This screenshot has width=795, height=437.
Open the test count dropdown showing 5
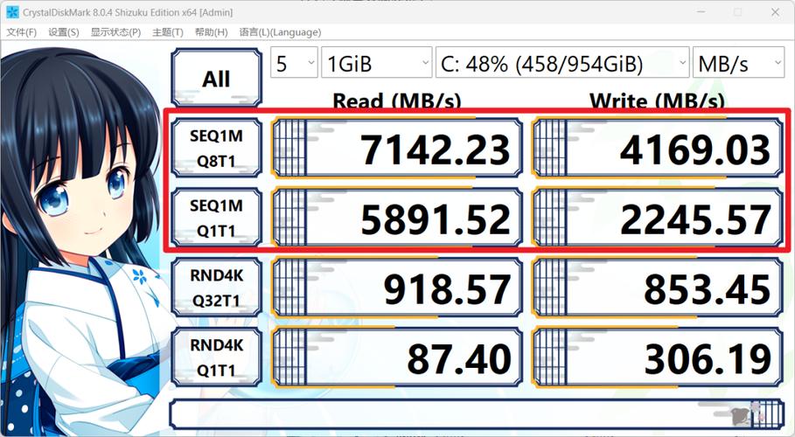point(294,63)
